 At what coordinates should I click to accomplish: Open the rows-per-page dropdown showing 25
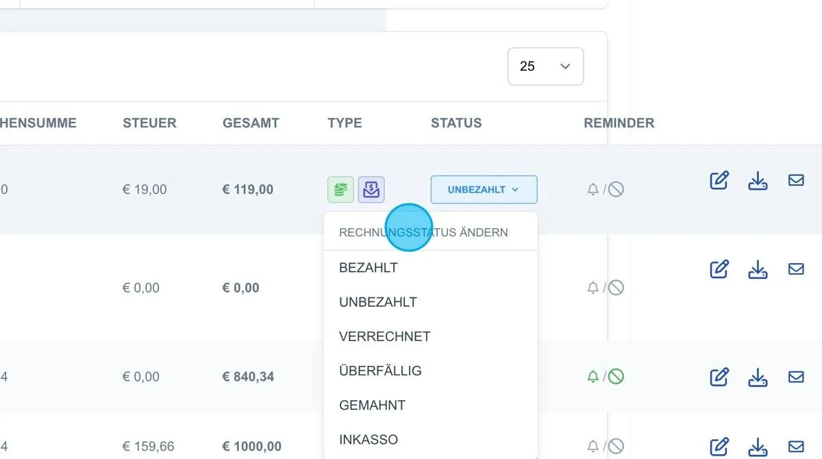545,66
